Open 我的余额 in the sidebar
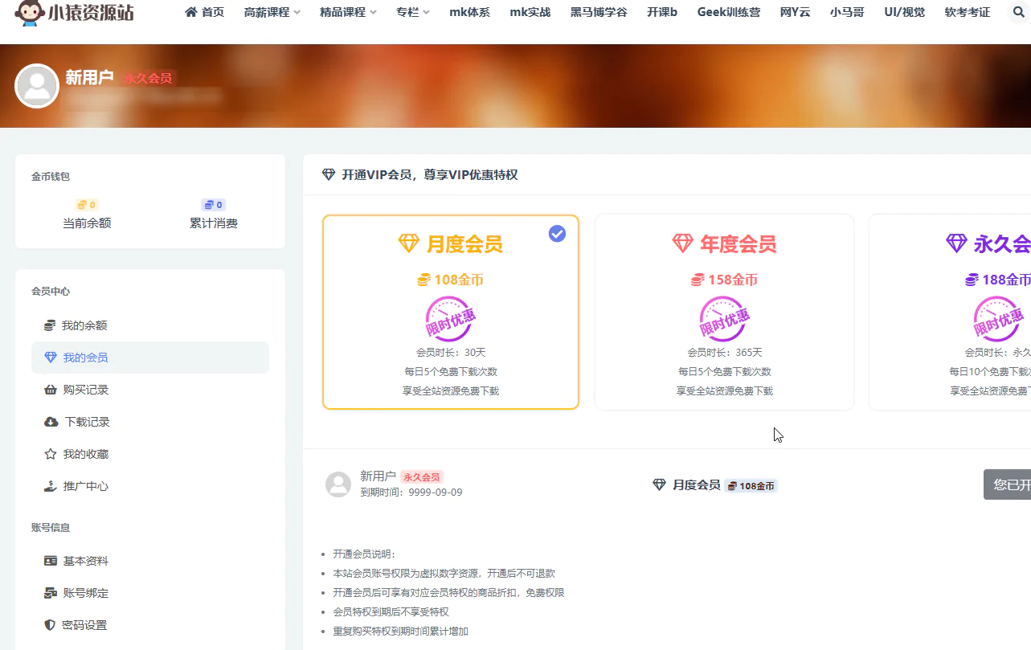 tap(150, 325)
